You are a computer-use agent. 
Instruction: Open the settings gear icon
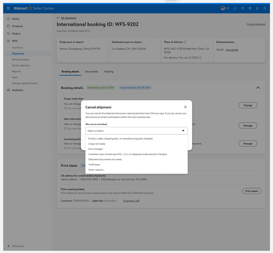tap(250, 8)
